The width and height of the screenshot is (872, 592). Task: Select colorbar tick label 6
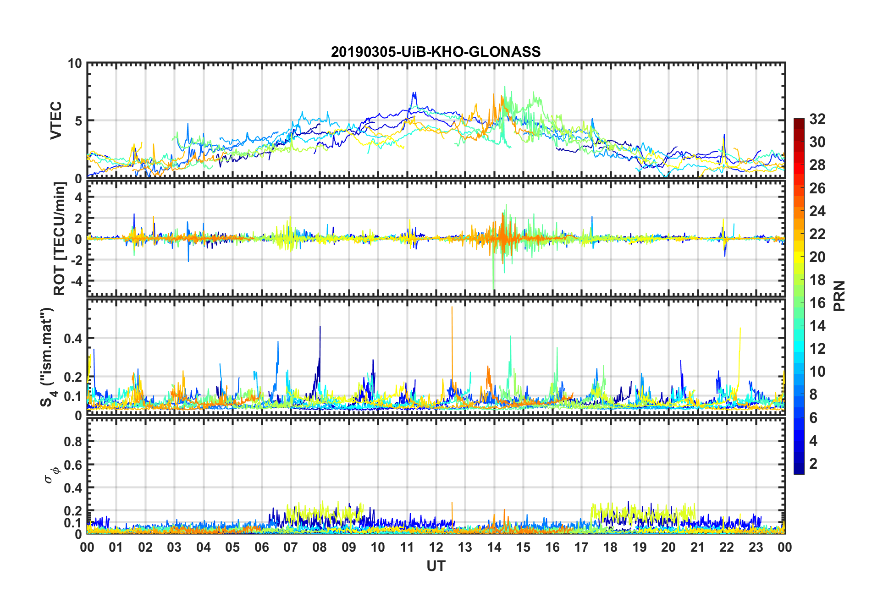tap(813, 417)
